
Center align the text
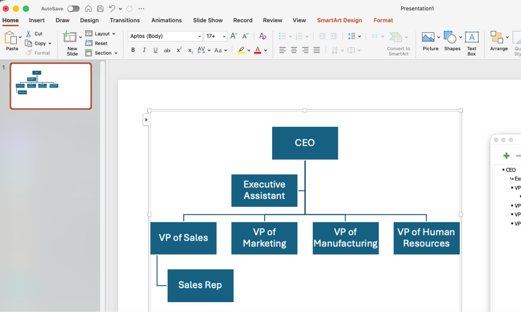point(294,50)
